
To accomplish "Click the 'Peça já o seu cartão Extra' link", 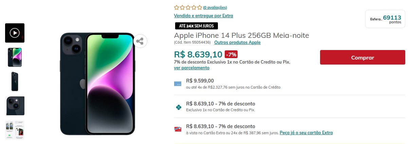I will click(306, 133).
